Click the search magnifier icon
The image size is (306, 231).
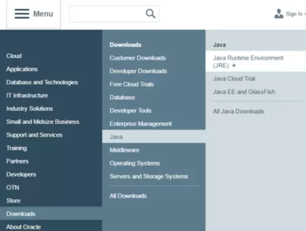coord(151,14)
